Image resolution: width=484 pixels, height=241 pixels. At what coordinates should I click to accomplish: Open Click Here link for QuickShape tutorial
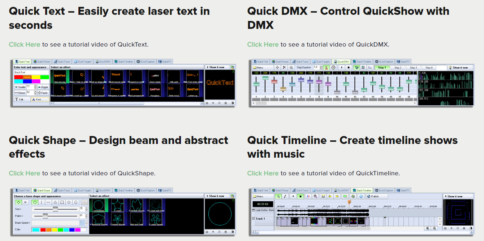tap(25, 173)
